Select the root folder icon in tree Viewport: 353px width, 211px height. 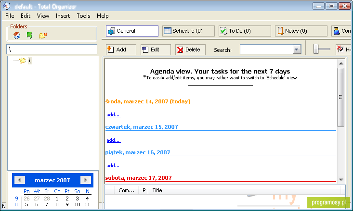[x=23, y=61]
